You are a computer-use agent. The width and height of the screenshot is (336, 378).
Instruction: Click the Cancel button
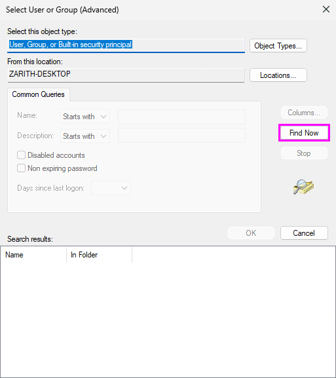pyautogui.click(x=304, y=233)
